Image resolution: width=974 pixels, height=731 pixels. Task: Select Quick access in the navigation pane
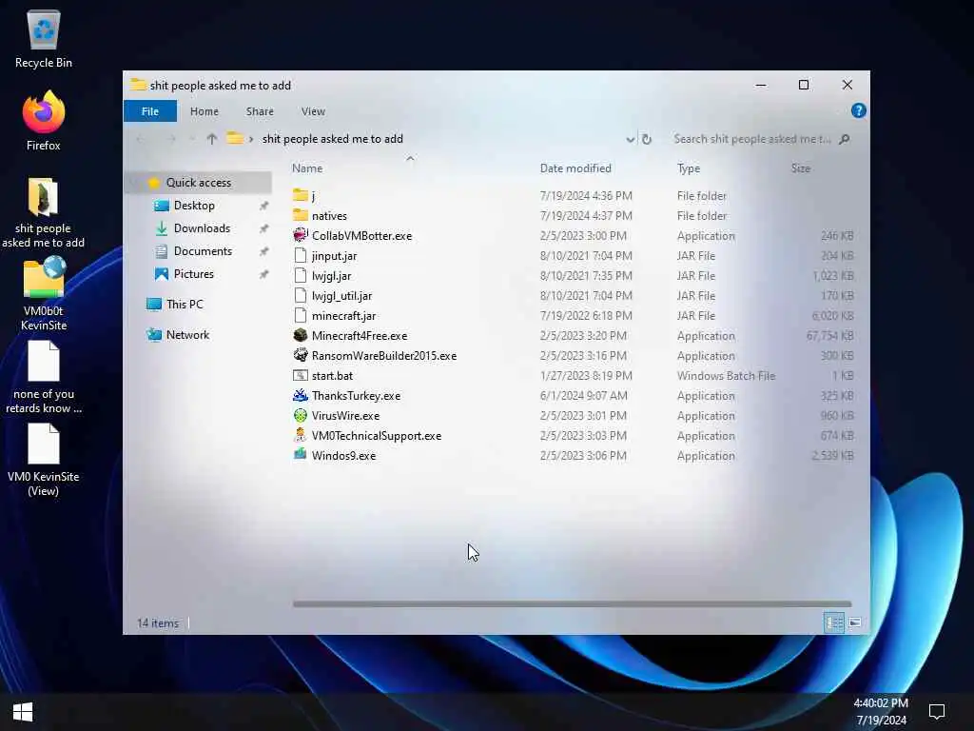pos(198,182)
